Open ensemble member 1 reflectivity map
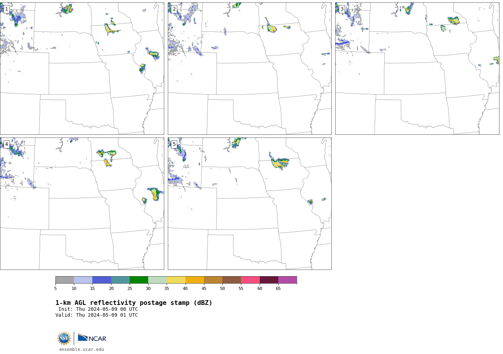 click(x=82, y=68)
